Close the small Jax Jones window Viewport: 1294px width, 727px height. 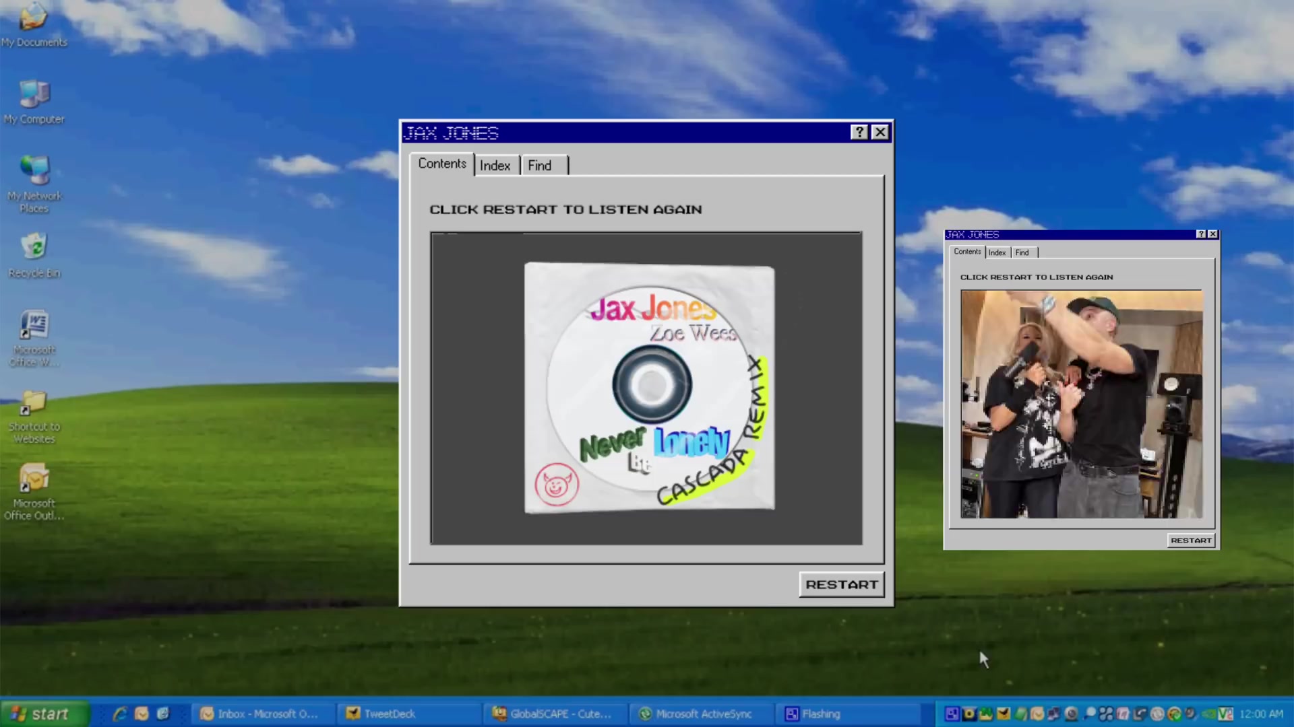(1212, 234)
